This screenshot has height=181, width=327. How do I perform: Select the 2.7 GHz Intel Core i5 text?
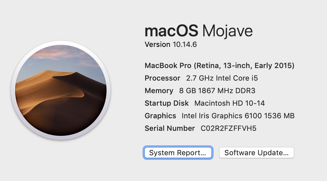(x=222, y=78)
